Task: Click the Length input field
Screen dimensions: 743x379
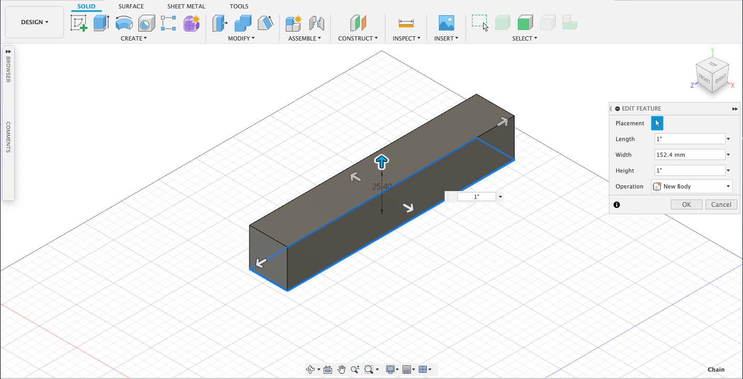Action: [x=690, y=139]
